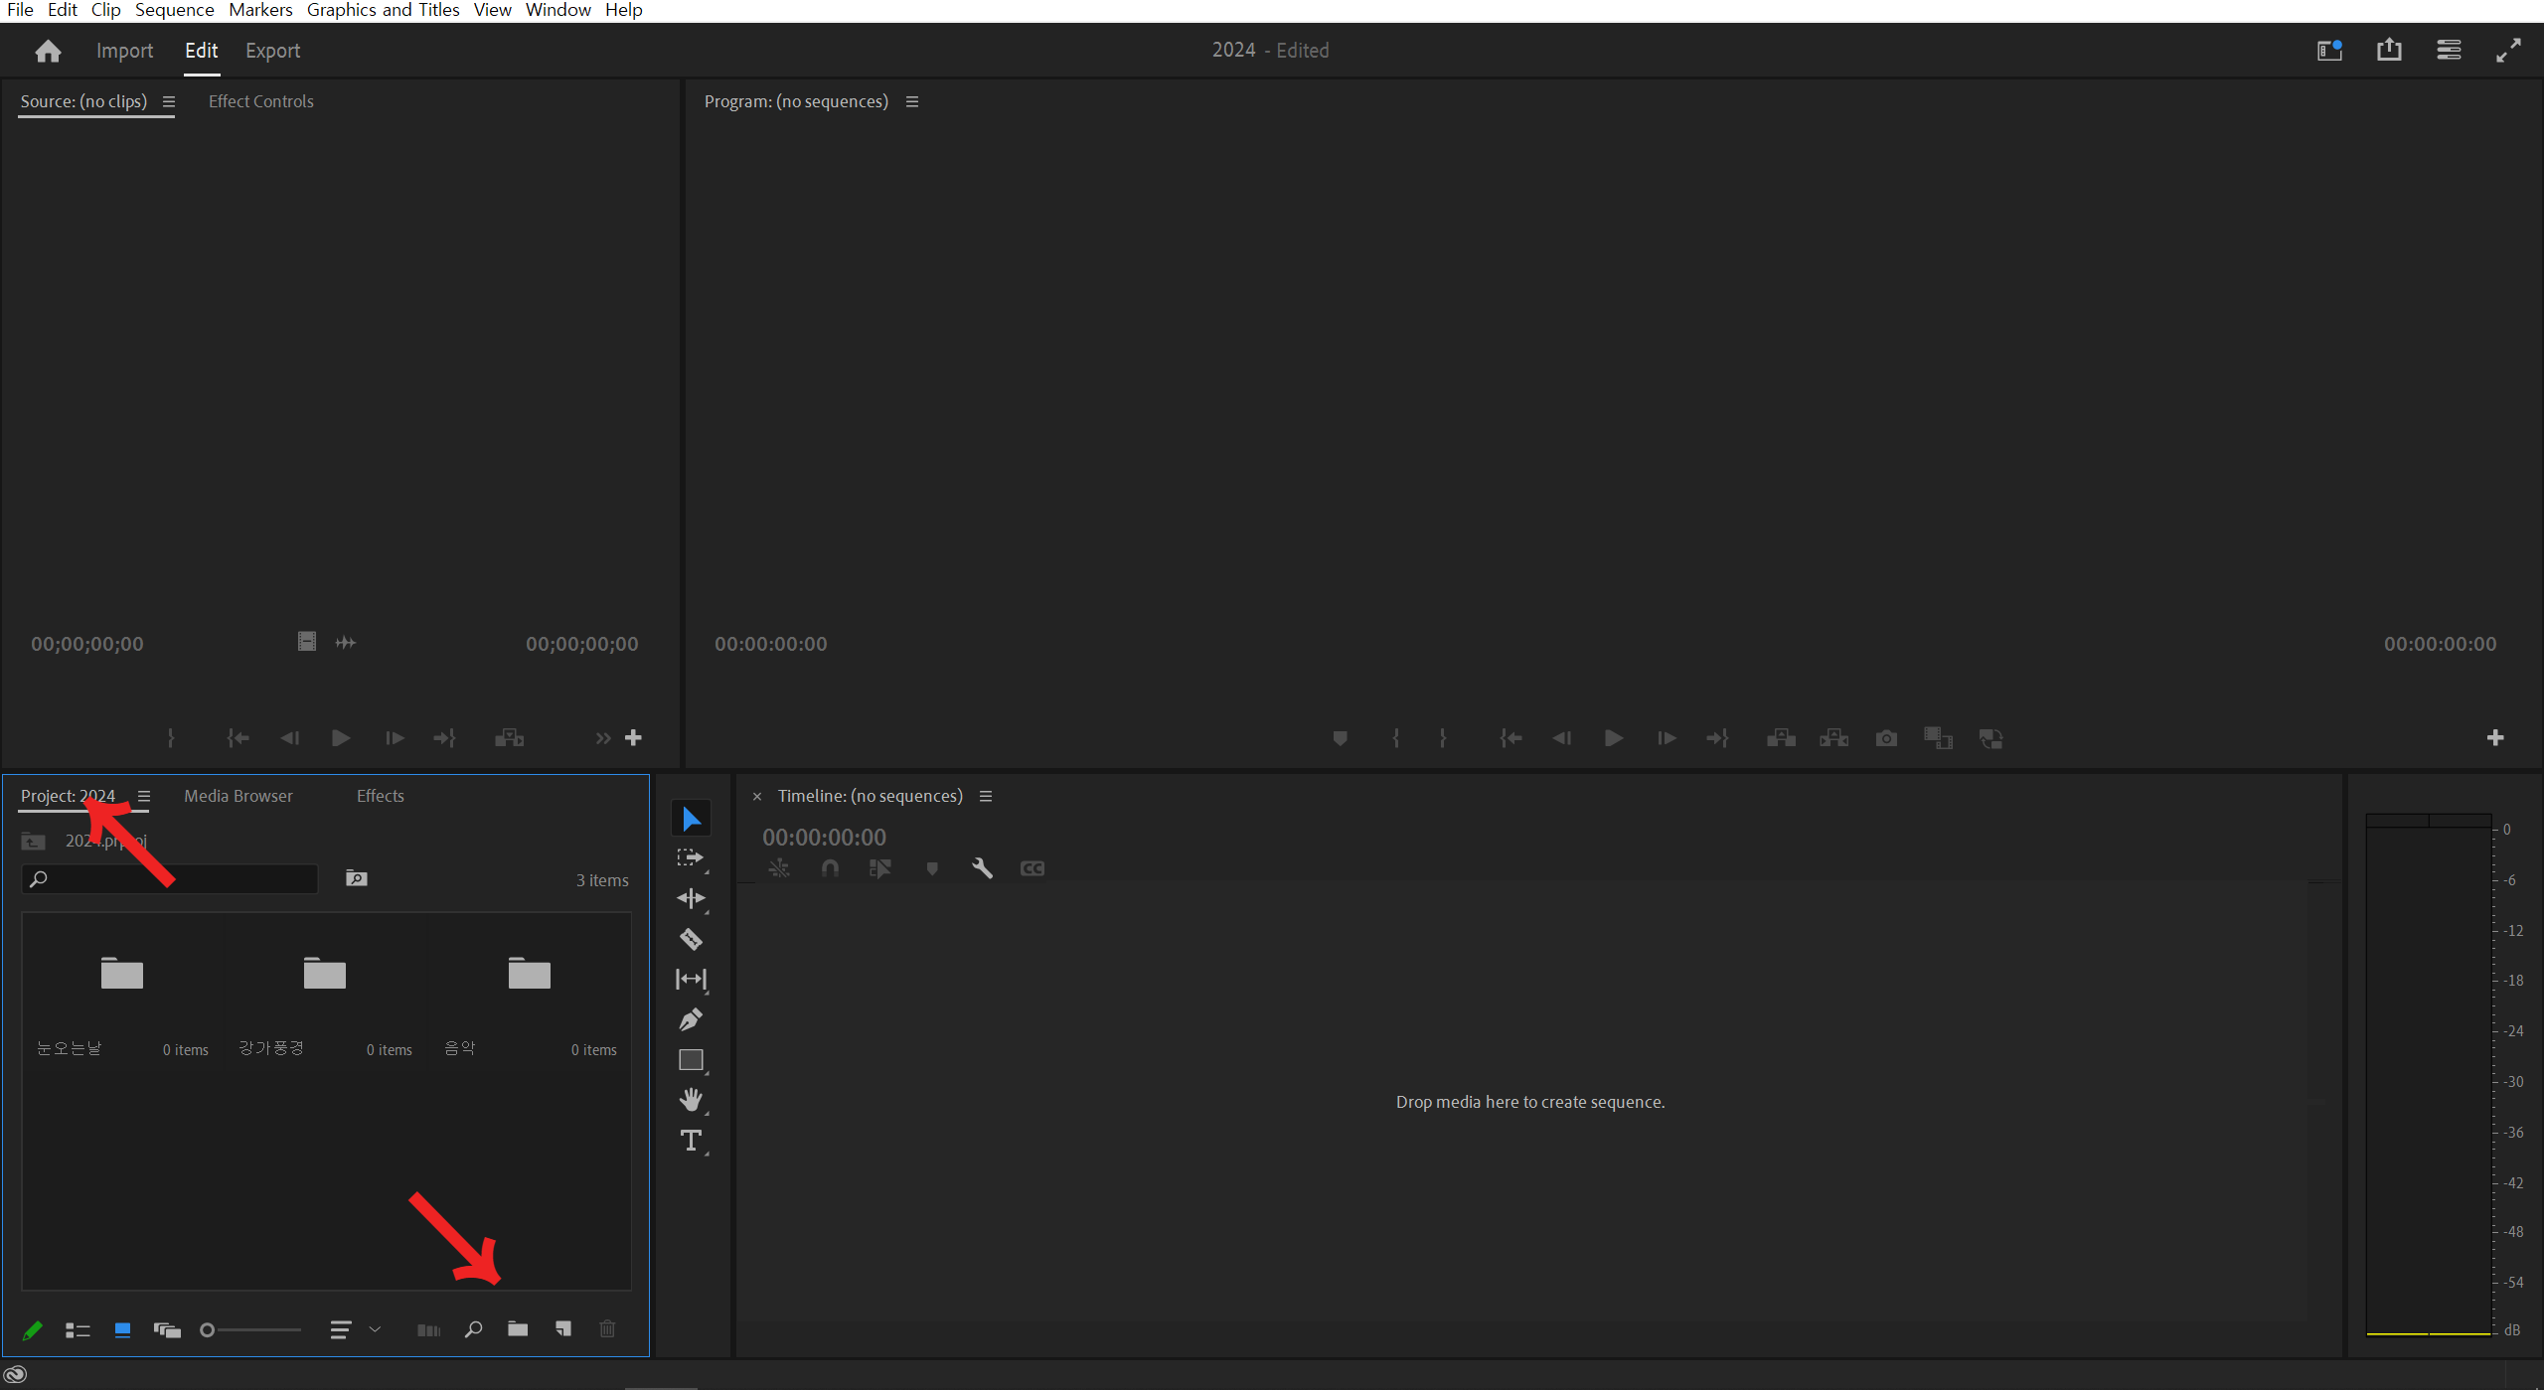Screen dimensions: 2544x1390
Task: Expand the 눈오는날 folder
Action: 120,971
